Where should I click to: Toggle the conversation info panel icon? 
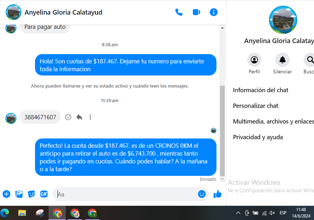coord(214,12)
